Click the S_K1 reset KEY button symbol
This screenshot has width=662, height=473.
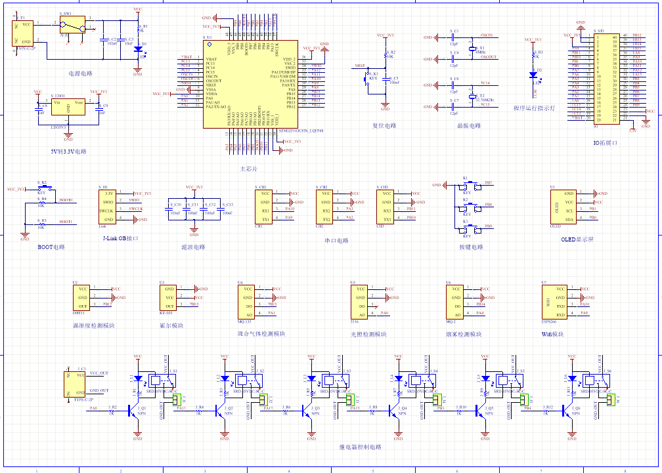pos(366,79)
